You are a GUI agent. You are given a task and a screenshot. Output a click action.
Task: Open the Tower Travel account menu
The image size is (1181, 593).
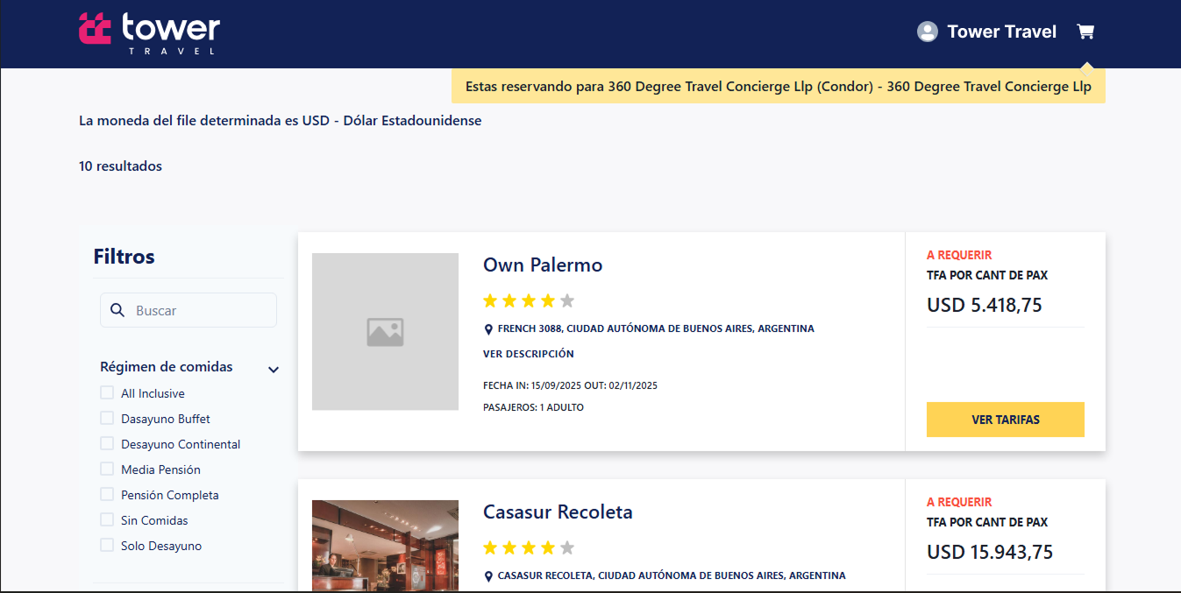(1001, 32)
